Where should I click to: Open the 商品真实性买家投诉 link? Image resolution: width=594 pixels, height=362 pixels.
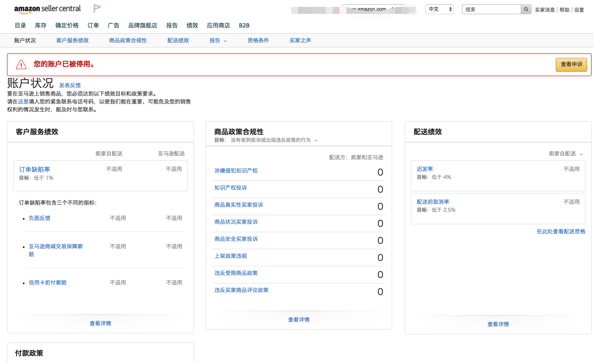point(239,205)
